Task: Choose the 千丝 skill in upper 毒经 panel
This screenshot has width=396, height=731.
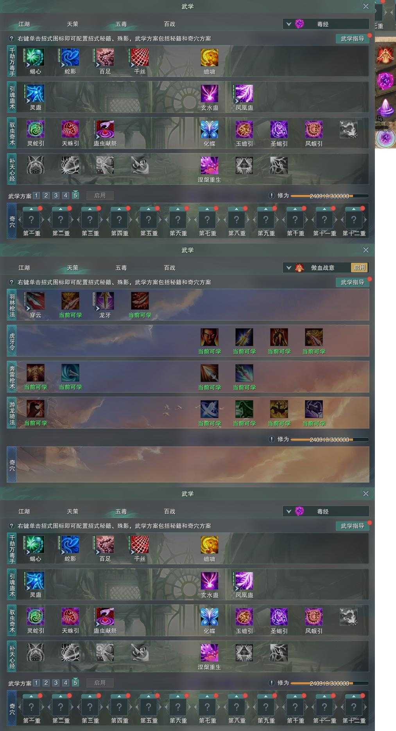Action: (140, 57)
